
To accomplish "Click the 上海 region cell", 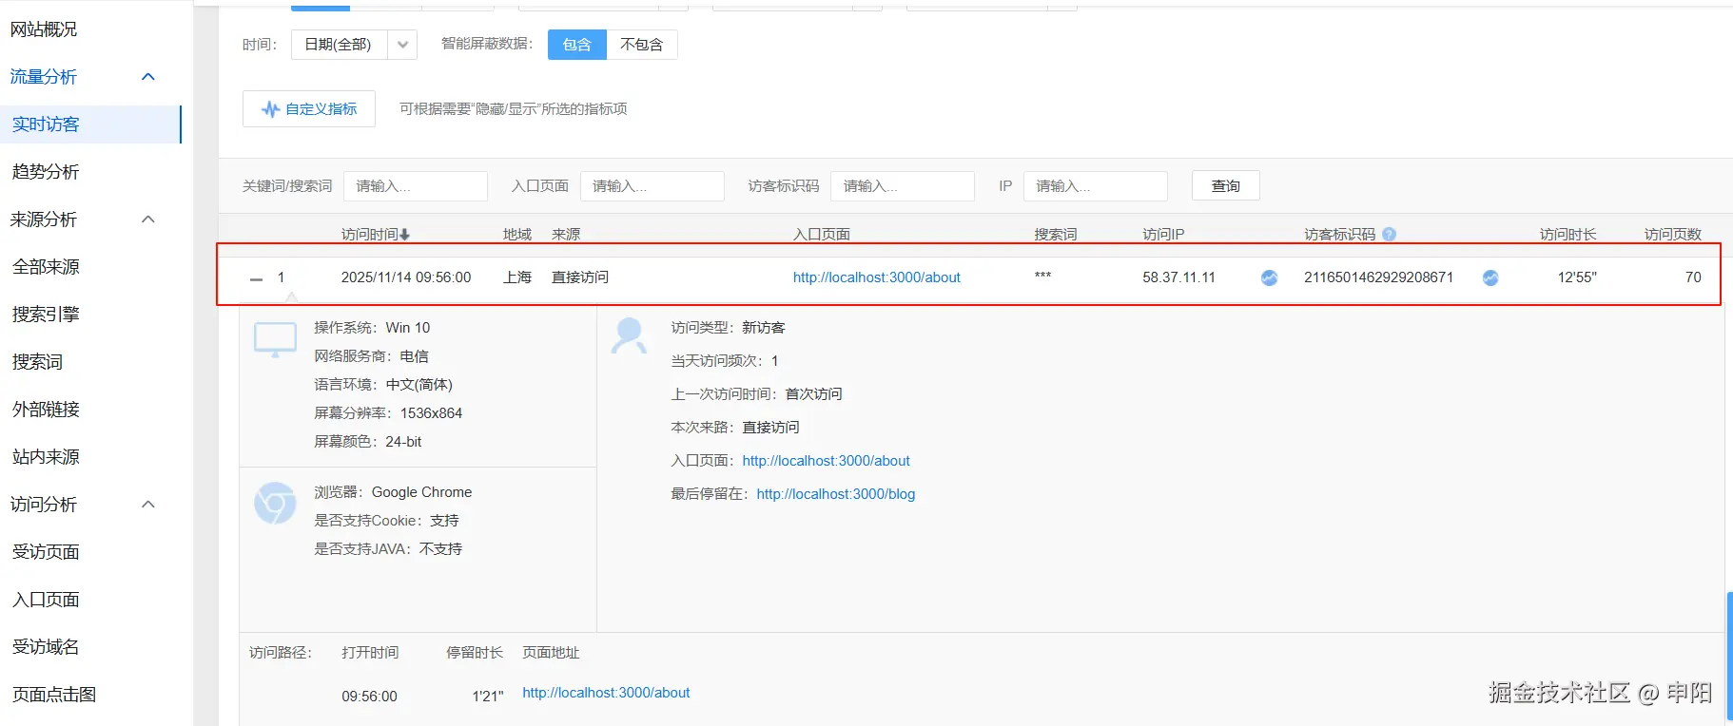I will coord(517,277).
